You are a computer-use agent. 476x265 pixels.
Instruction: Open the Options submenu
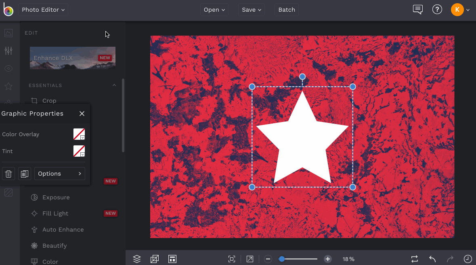(60, 174)
